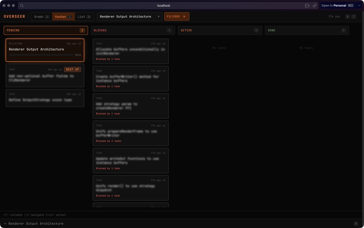Open the Add non-optional buffer fields task card

[45, 75]
